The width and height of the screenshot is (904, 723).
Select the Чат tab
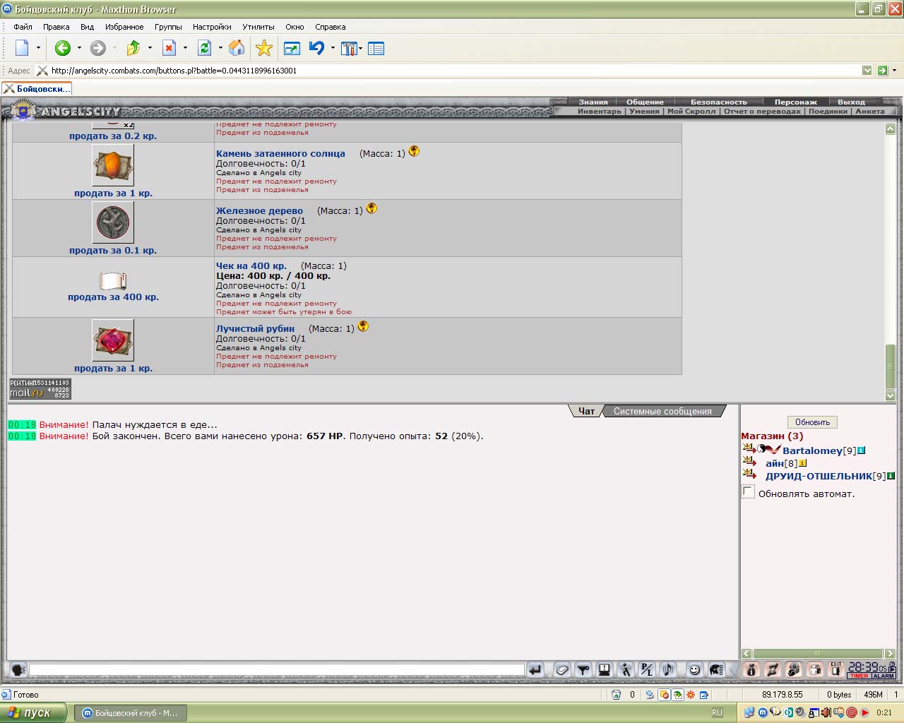click(x=586, y=411)
